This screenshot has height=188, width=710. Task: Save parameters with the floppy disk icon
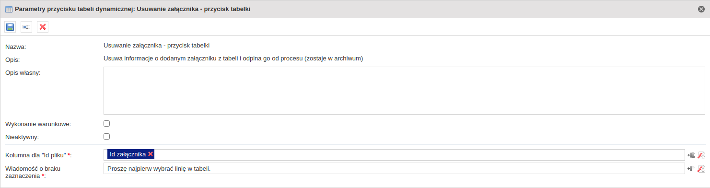[x=10, y=27]
